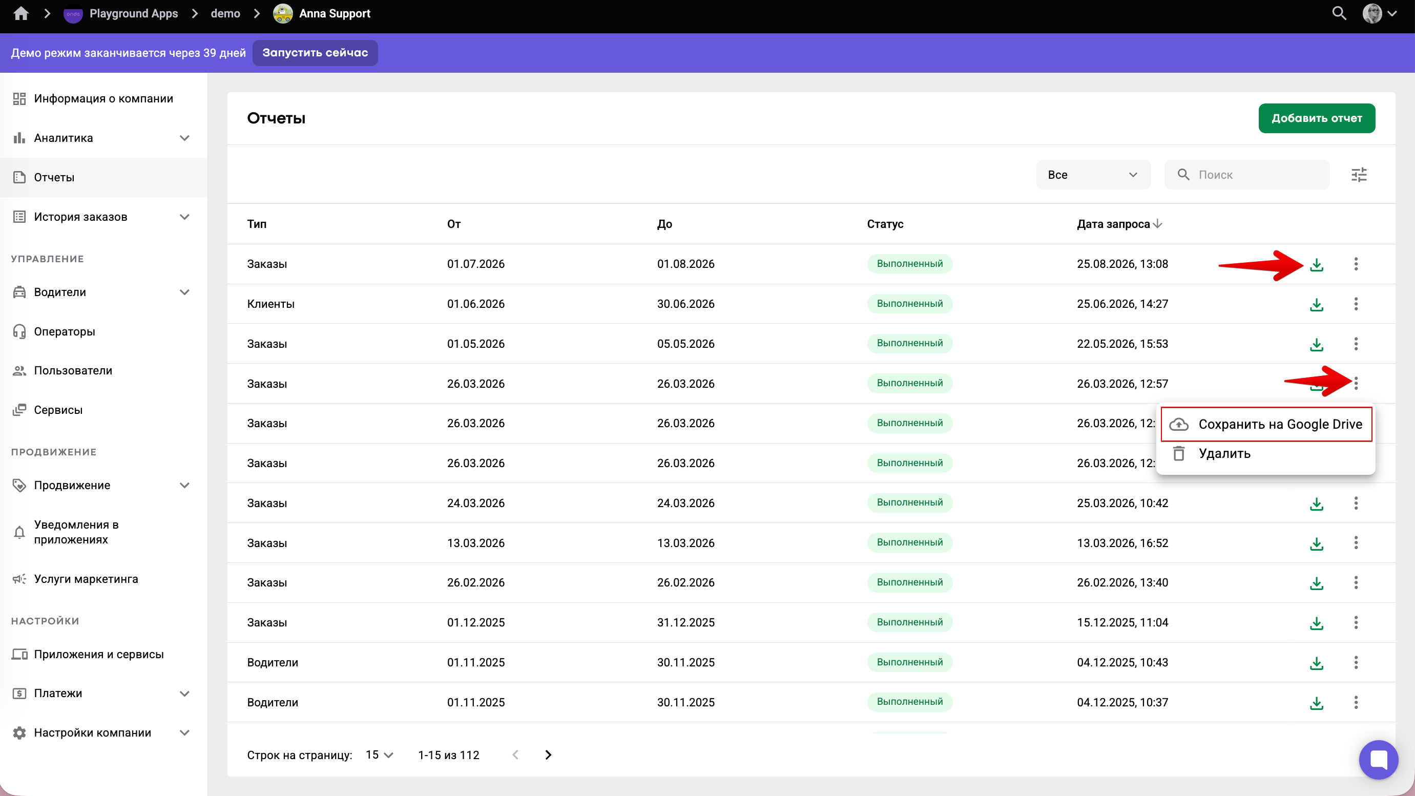Click the Добавить отчет button
Screen dimensions: 1415x796
click(1316, 118)
